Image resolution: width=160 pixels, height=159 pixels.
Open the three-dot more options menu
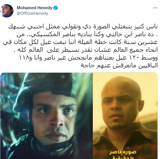(x=155, y=8)
